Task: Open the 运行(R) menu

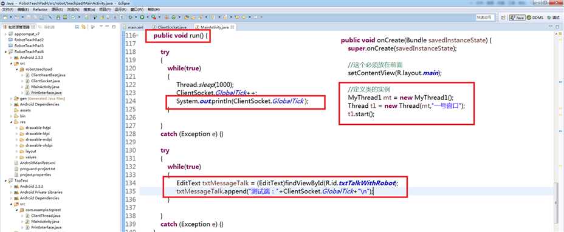Action: click(121, 9)
